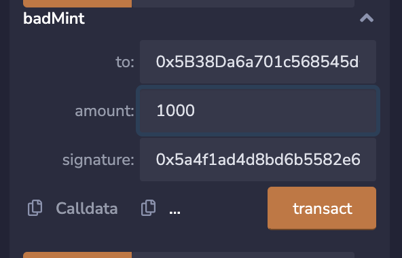Click the orange function button above badMint
Screen dimensions: 402x258
pos(77,3)
